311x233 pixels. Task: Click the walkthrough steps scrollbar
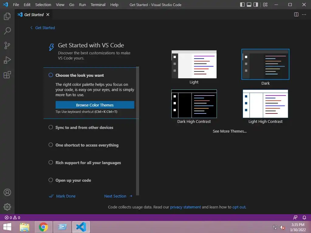click(138, 131)
